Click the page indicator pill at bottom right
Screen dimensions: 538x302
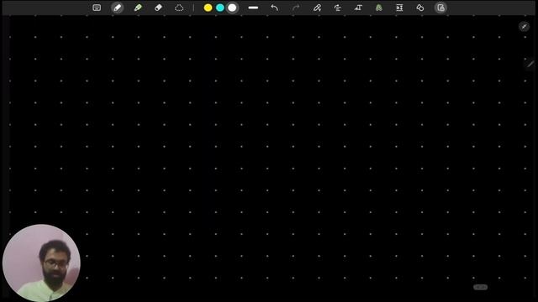pyautogui.click(x=480, y=287)
